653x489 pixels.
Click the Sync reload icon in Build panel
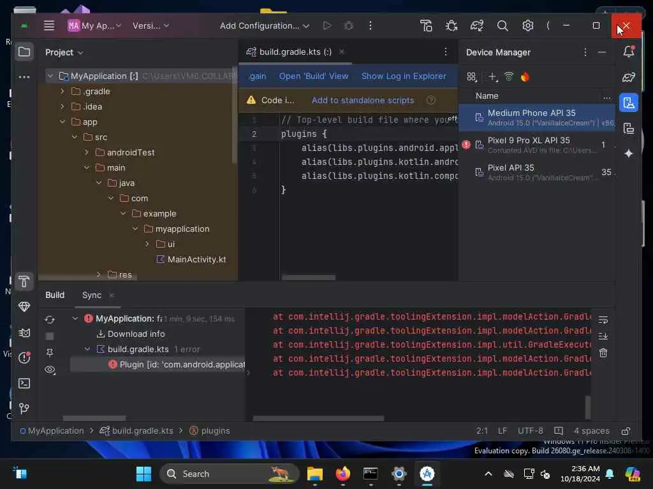click(50, 320)
